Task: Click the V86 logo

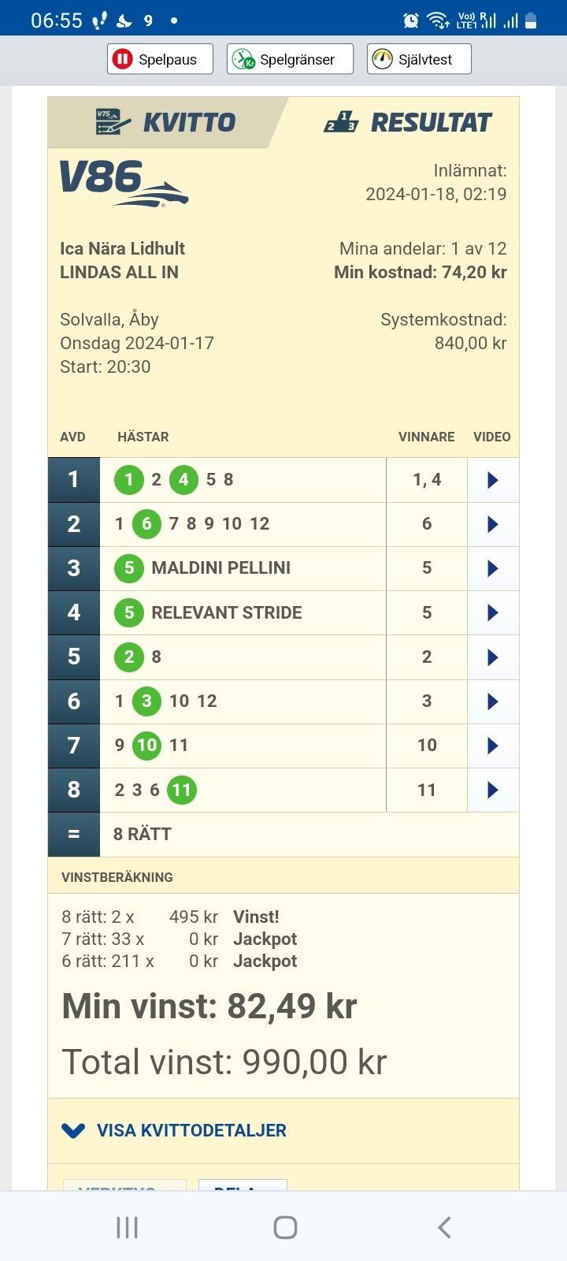Action: (124, 183)
